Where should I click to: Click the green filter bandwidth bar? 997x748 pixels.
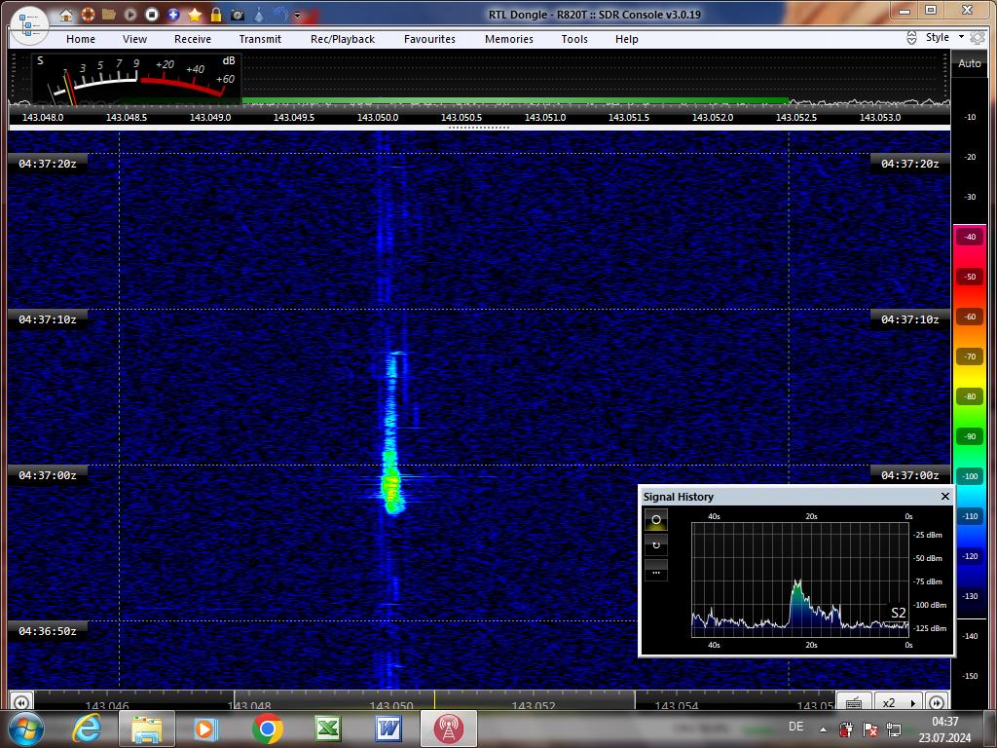pos(515,100)
